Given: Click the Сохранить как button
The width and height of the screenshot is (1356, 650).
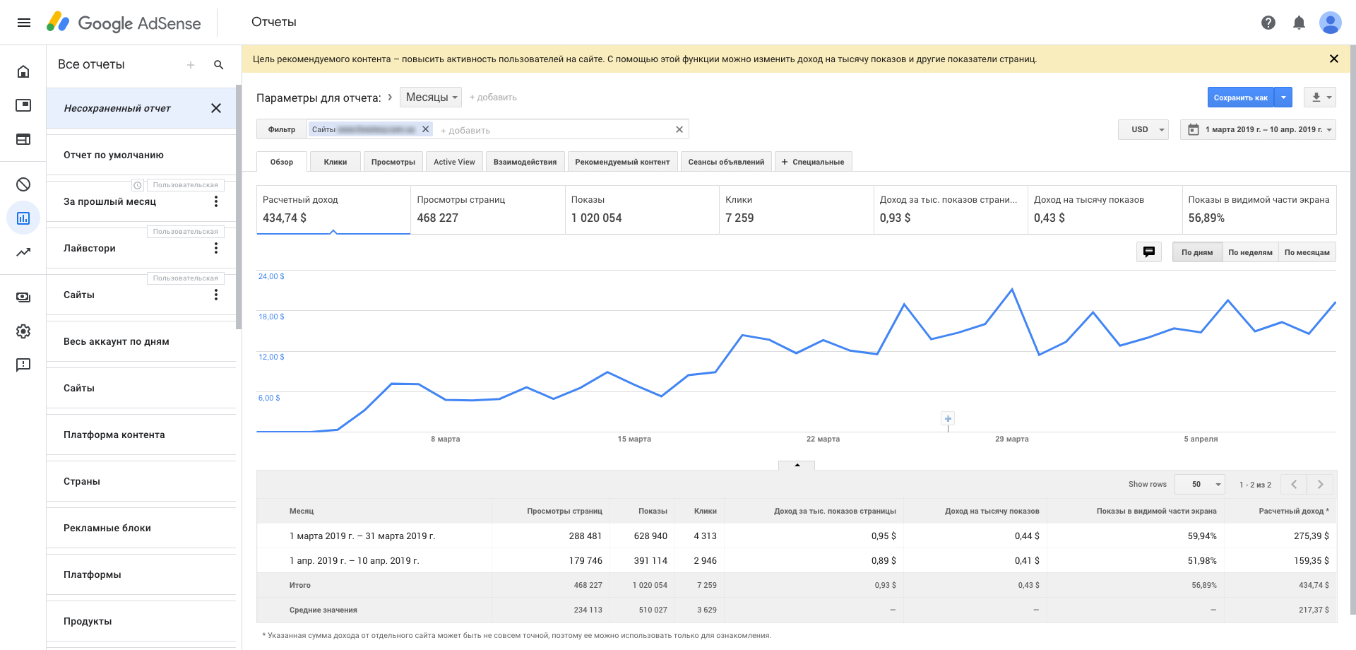Looking at the screenshot, I should tap(1240, 97).
